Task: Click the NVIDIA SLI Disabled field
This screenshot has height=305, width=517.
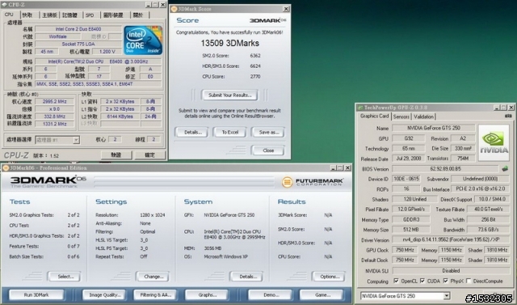Action: pos(451,270)
